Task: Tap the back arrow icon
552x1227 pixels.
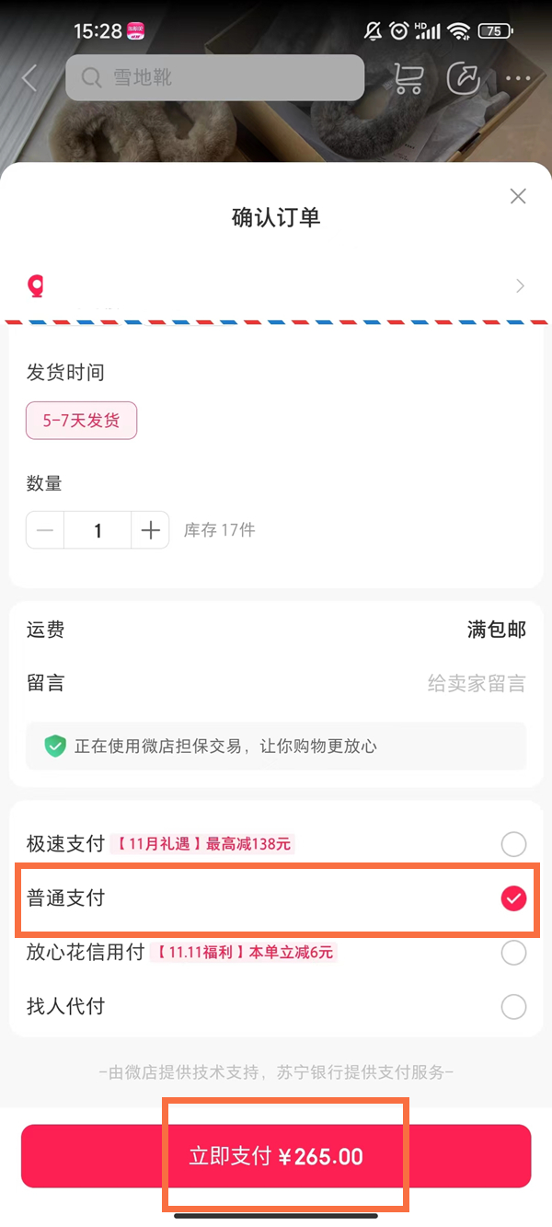Action: [29, 78]
